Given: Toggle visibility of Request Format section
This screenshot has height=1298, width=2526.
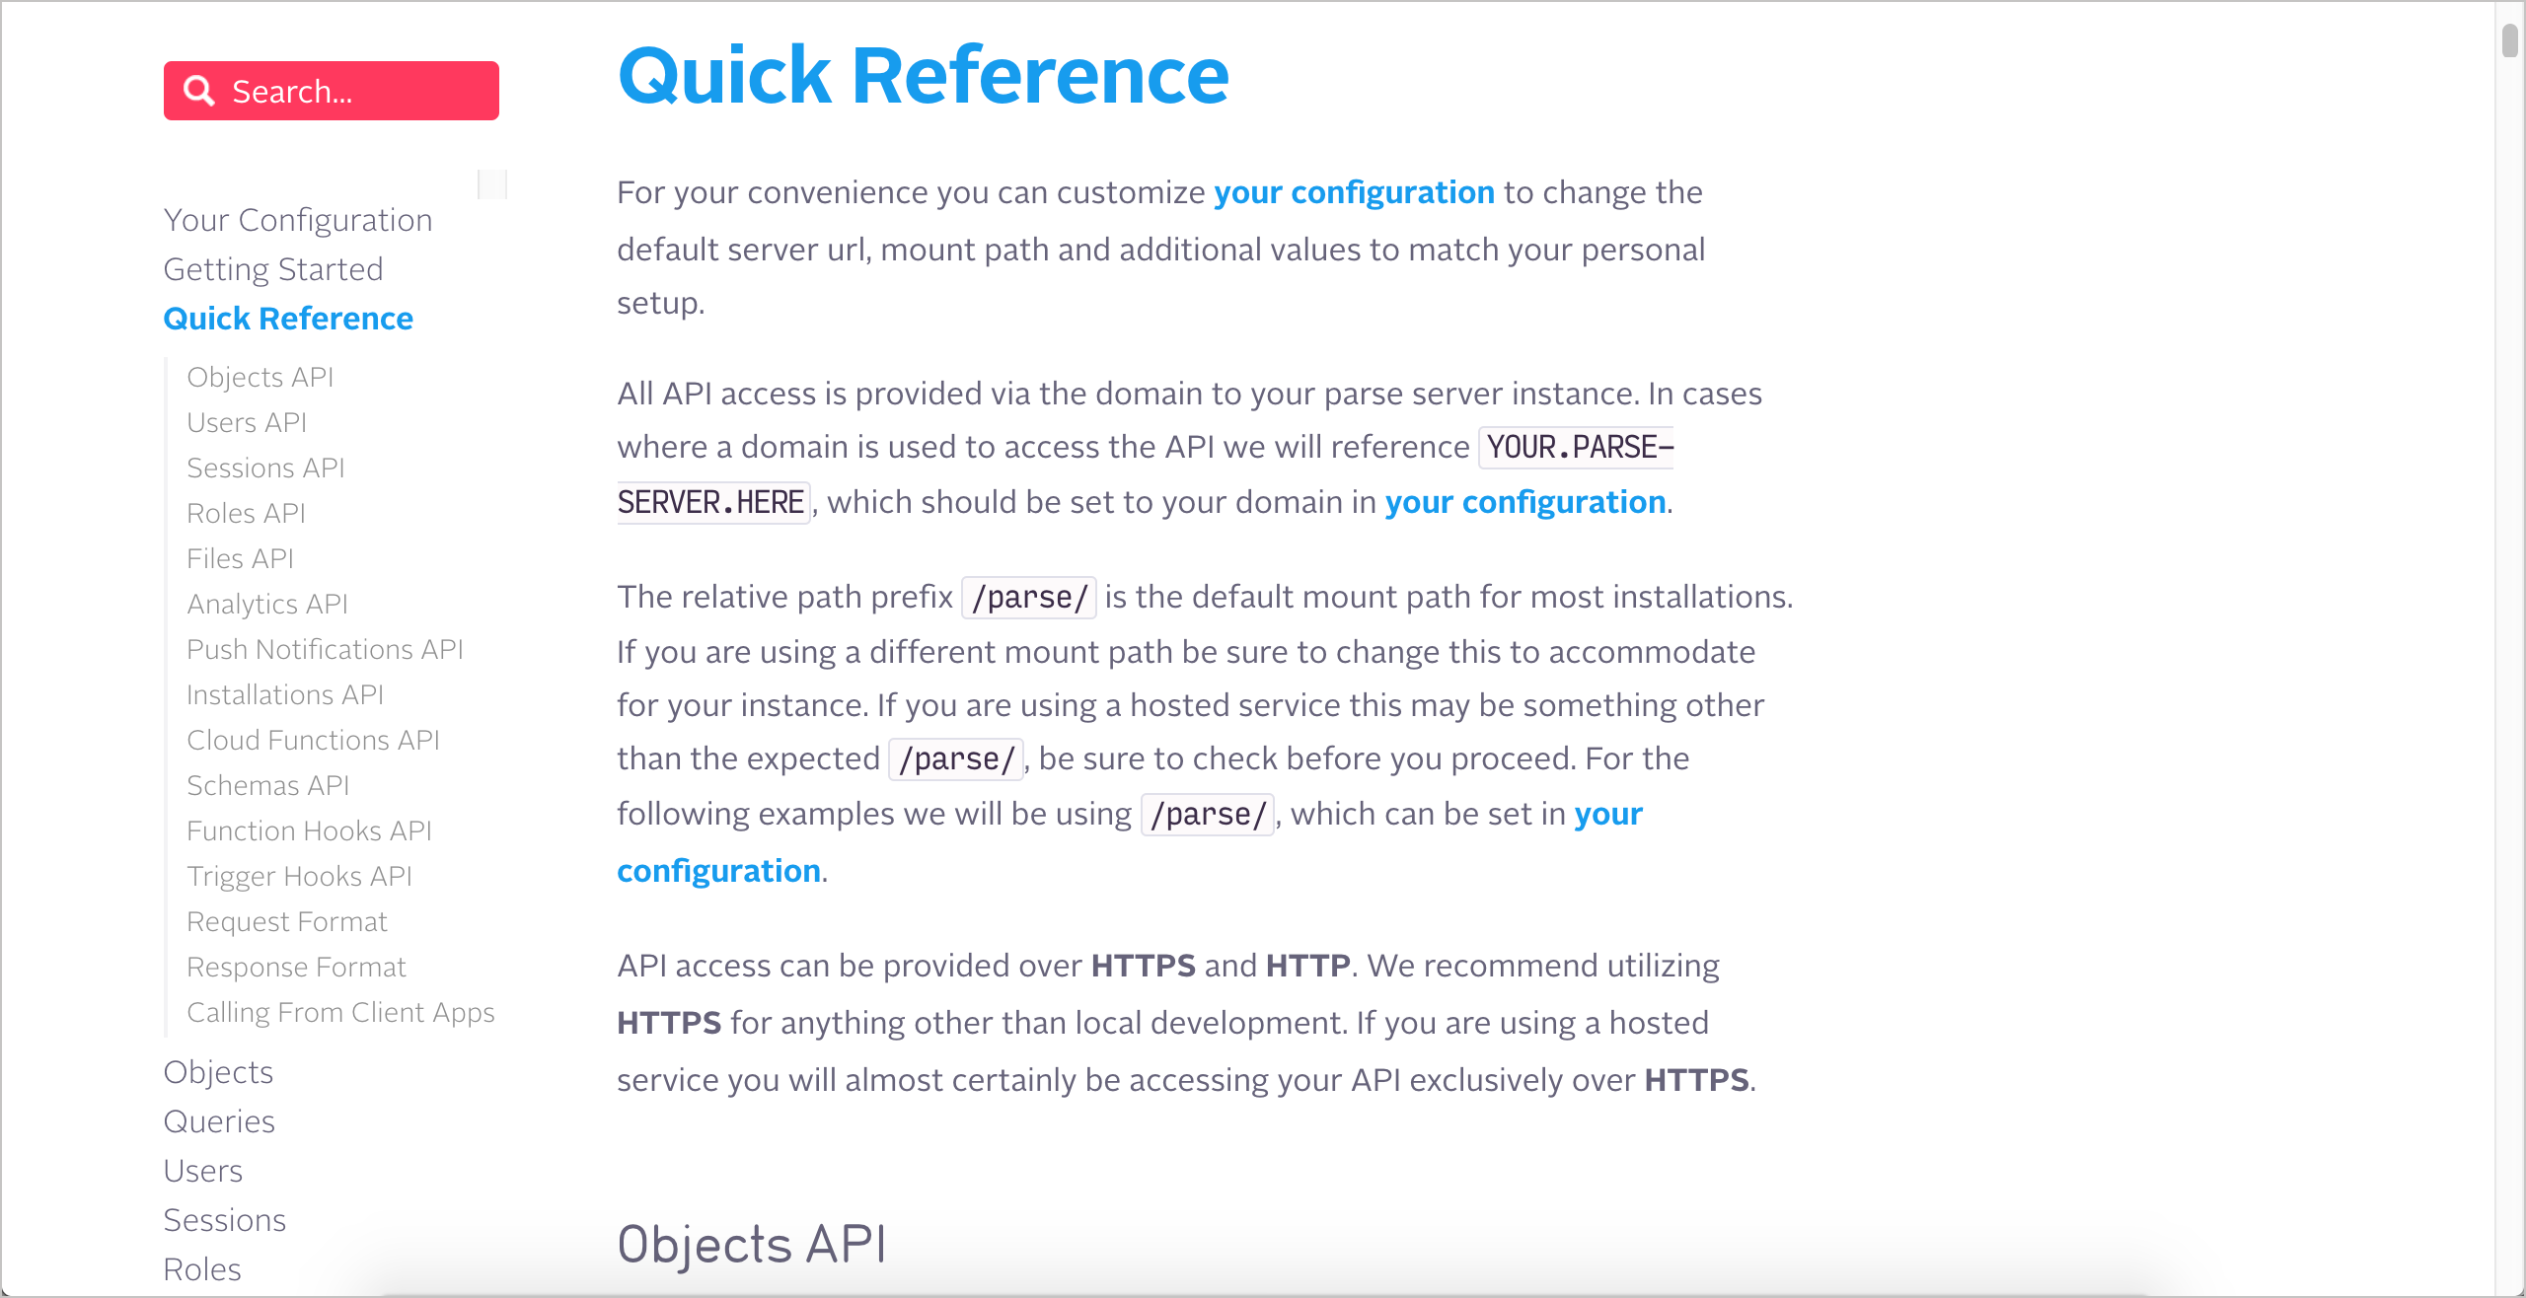Looking at the screenshot, I should (288, 920).
